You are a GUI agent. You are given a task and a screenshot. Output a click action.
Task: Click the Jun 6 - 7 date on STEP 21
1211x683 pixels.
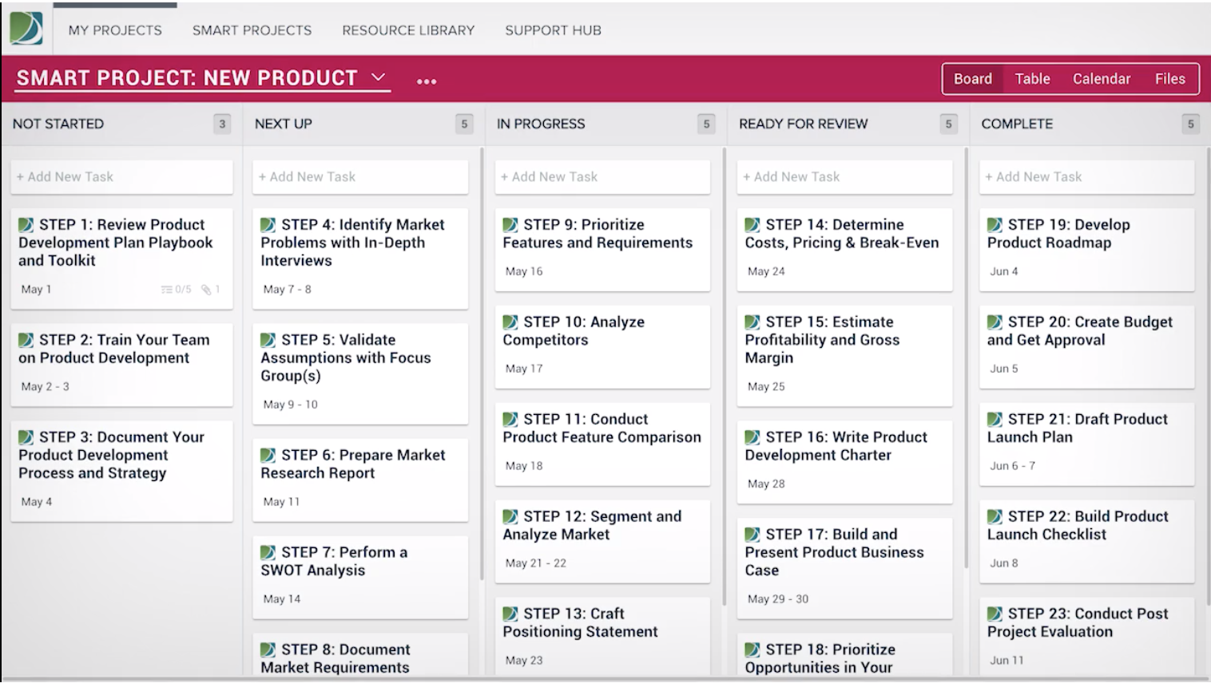[x=1012, y=466]
